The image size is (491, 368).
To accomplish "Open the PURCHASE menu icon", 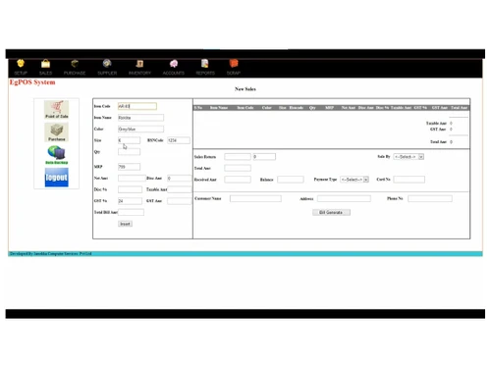I will tap(75, 64).
